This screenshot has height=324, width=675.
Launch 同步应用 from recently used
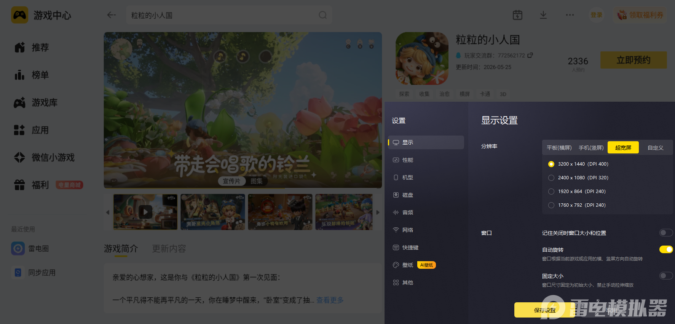(34, 273)
